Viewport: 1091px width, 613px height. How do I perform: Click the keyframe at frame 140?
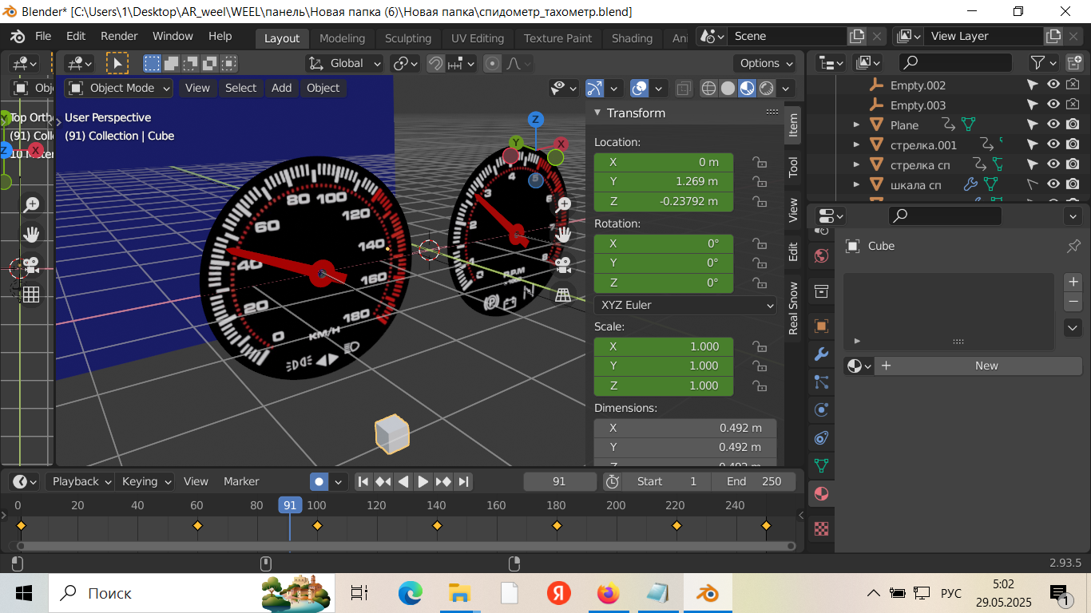[437, 525]
